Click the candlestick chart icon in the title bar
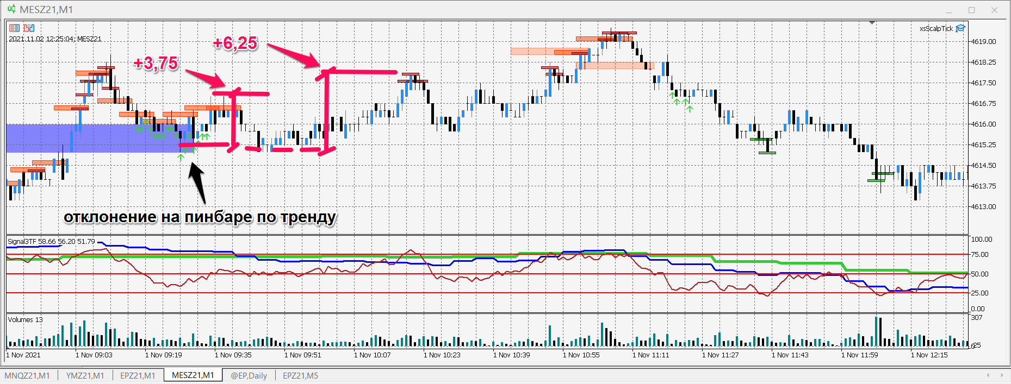The height and width of the screenshot is (384, 1011). (x=11, y=9)
